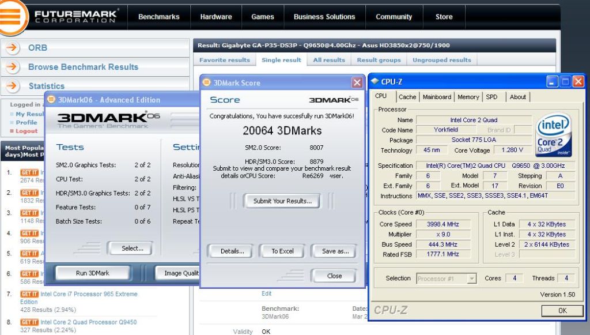Click the Core Speed 3998.4 MHz field

click(443, 224)
